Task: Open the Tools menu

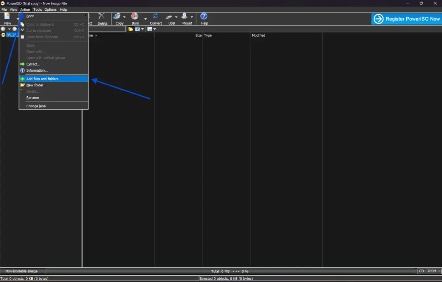Action: pyautogui.click(x=38, y=10)
